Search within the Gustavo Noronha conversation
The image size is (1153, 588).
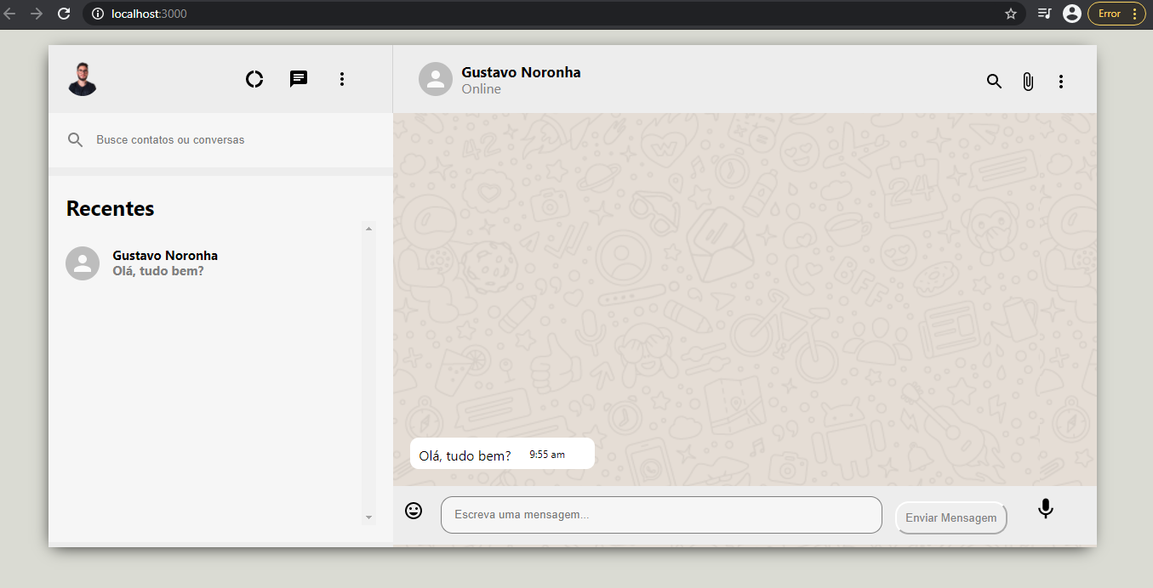tap(994, 81)
